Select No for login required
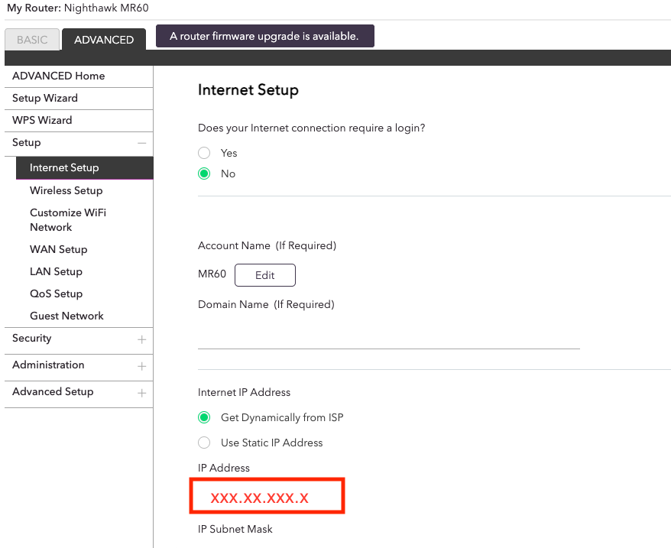 [204, 173]
